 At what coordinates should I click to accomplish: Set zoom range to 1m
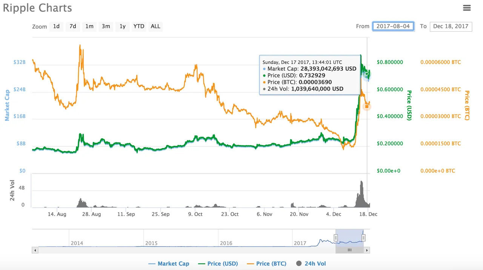click(x=89, y=26)
